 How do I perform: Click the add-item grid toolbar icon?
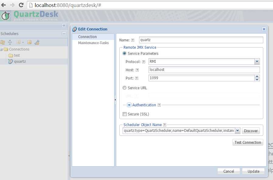[x=18, y=42]
